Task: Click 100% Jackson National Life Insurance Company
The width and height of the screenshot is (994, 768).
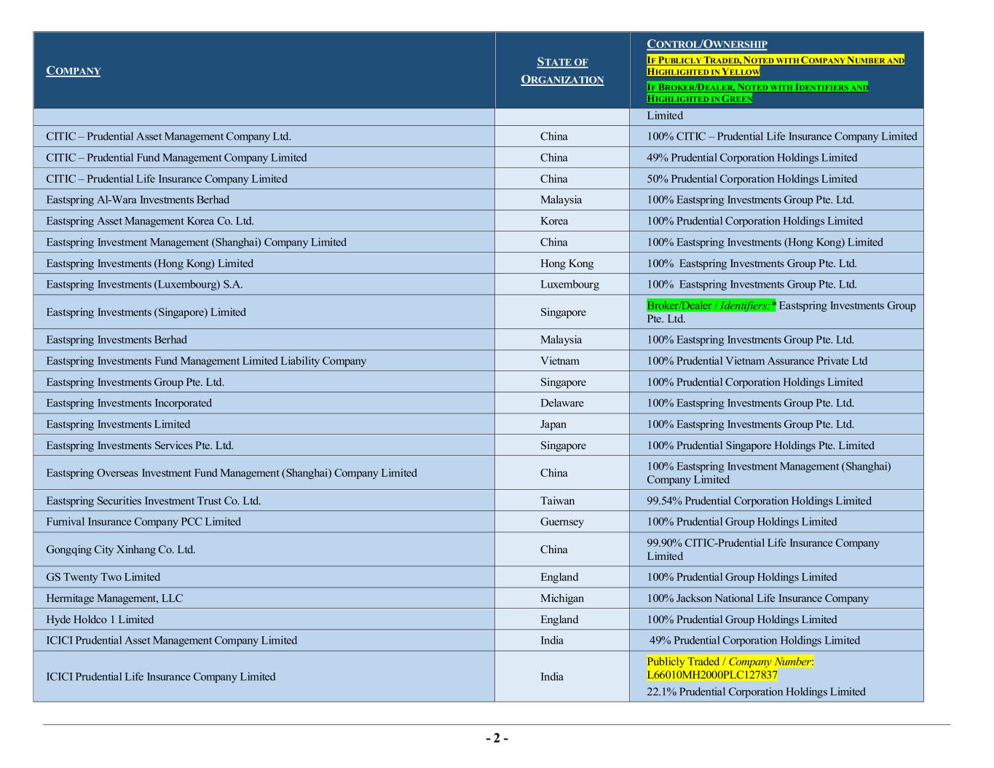Action: coord(757,598)
